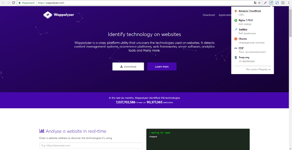Click the orange Ubuntu icon in popup
The width and height of the screenshot is (292, 150).
pos(236,39)
